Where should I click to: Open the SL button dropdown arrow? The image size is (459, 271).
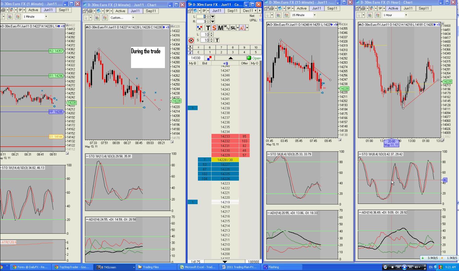point(237,28)
